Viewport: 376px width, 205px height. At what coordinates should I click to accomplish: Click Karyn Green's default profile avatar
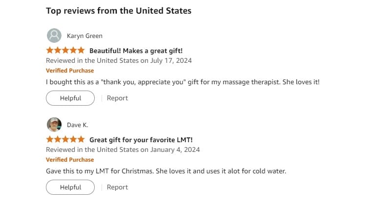54,36
